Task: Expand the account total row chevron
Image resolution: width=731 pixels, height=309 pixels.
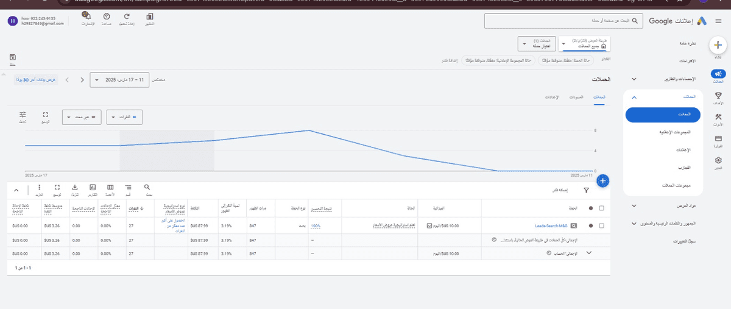Action: [x=588, y=253]
